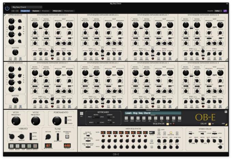This screenshot has width=232, height=160.
Task: Click the Load: Big Seq Chord parameter display
Action: 153,113
